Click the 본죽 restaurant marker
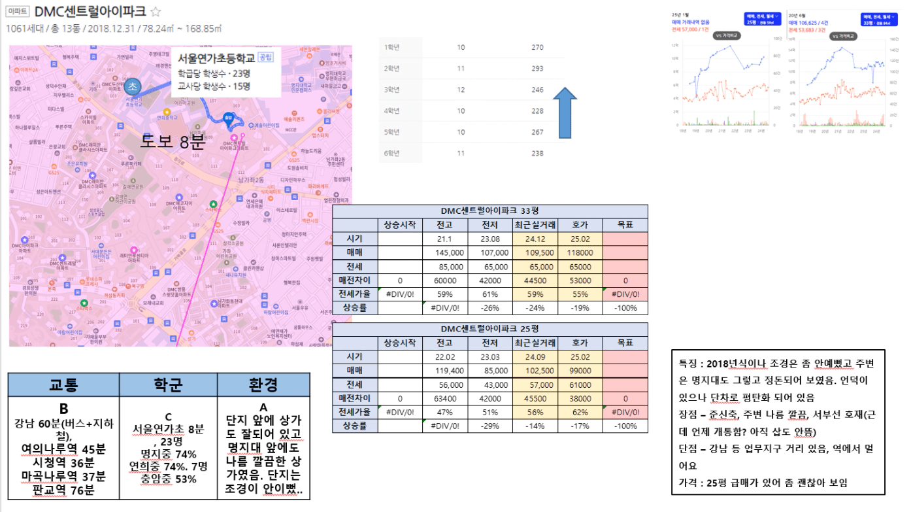Image resolution: width=911 pixels, height=512 pixels. [52, 282]
